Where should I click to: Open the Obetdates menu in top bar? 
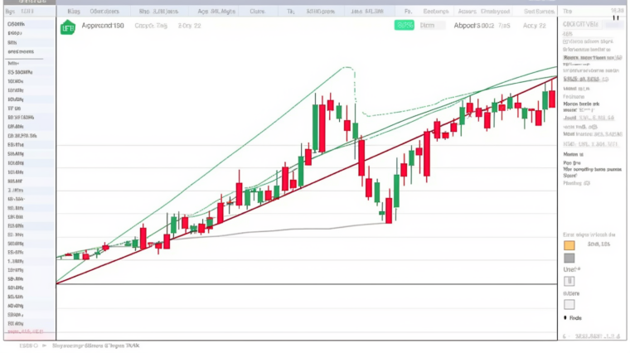(x=104, y=12)
